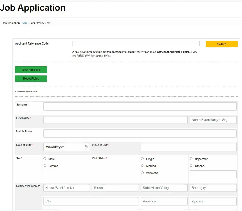Viewport: 242px width, 211px height.
Task: Click the Name Extension field
Action: click(x=213, y=120)
